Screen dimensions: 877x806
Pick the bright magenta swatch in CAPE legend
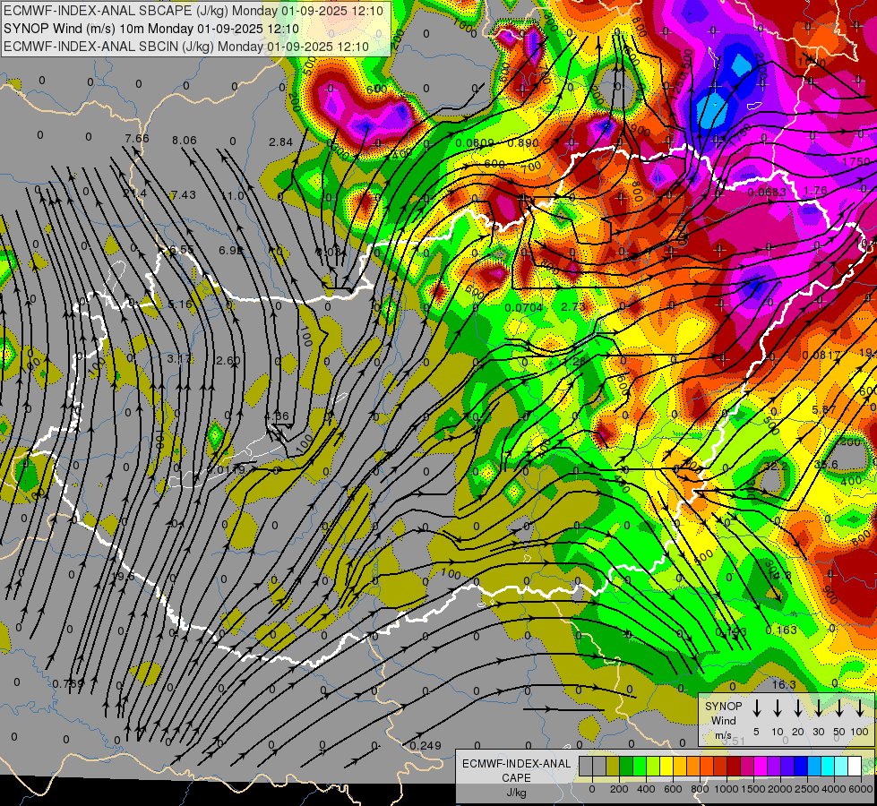[x=761, y=767]
